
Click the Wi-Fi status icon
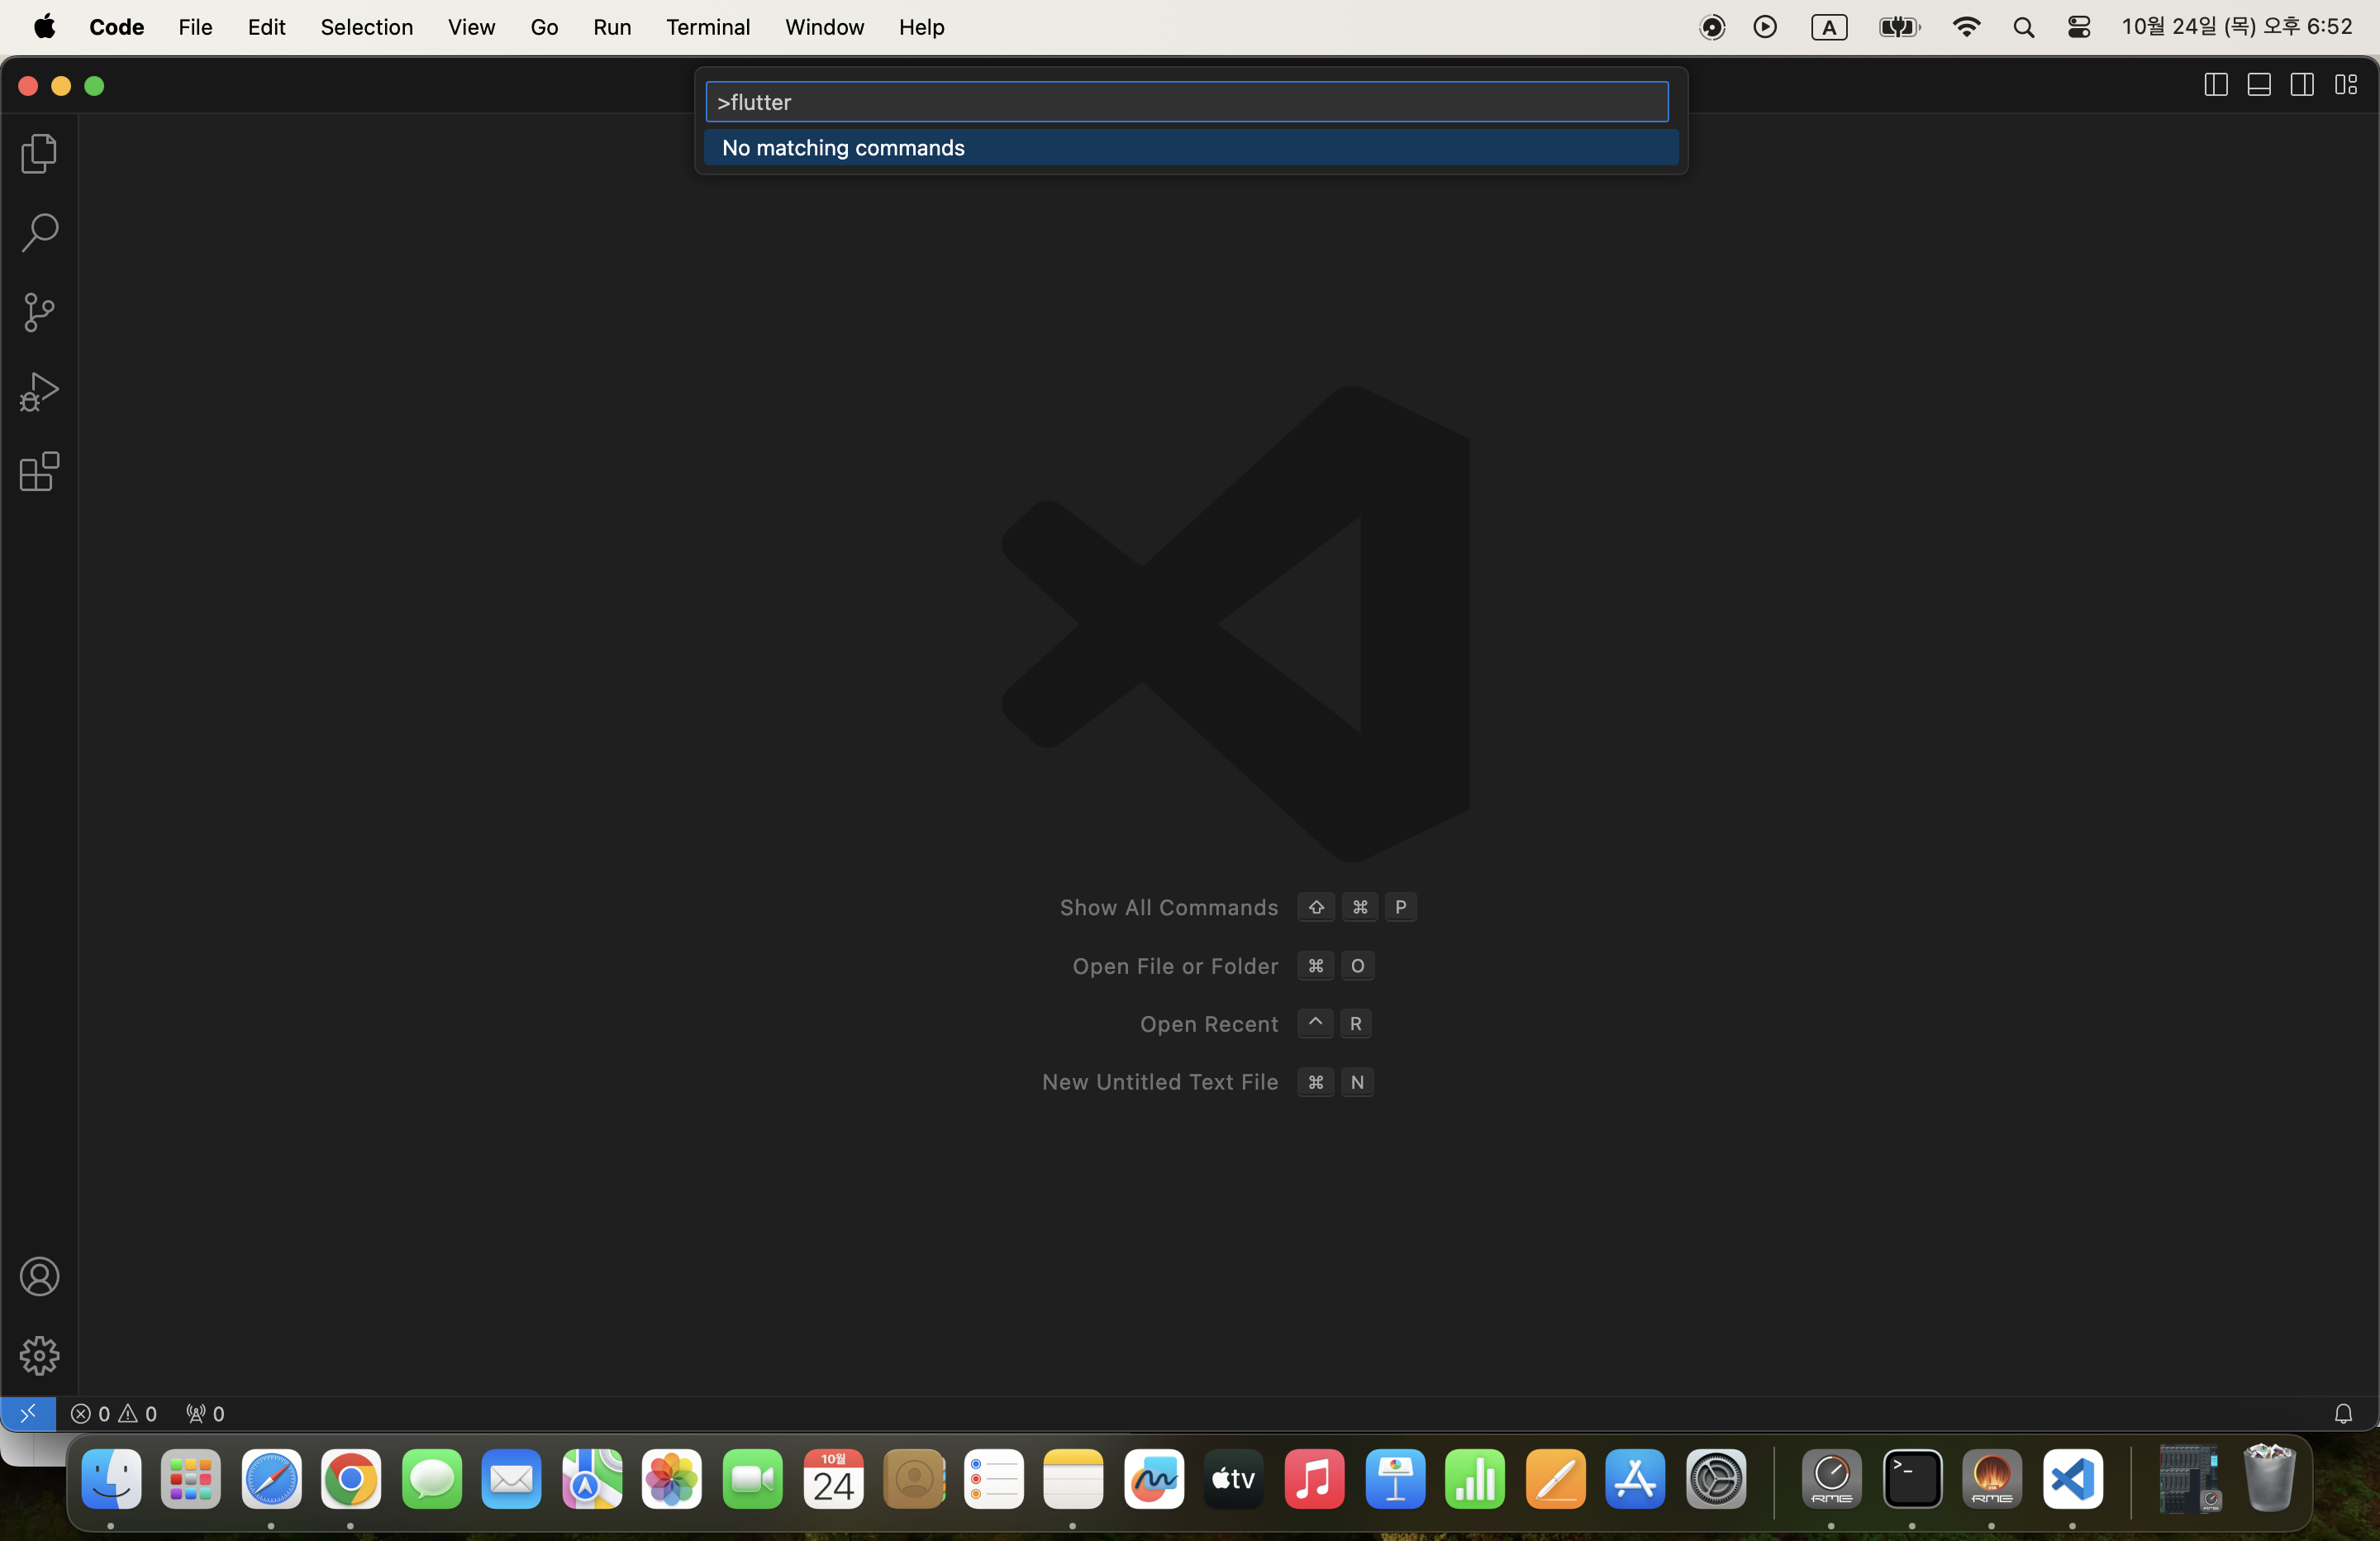tap(1966, 27)
